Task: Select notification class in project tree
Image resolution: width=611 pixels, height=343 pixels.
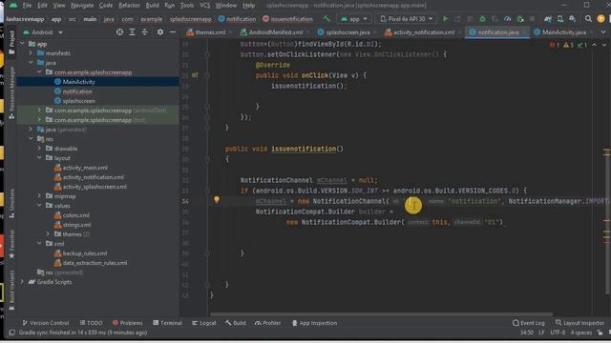Action: (x=77, y=91)
